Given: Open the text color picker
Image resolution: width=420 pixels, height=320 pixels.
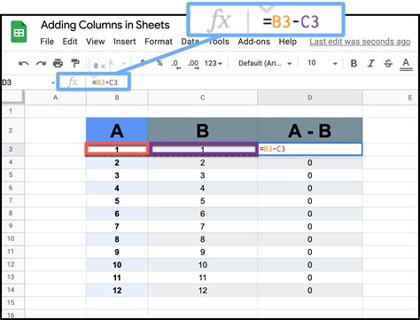Looking at the screenshot, I should click(x=406, y=64).
